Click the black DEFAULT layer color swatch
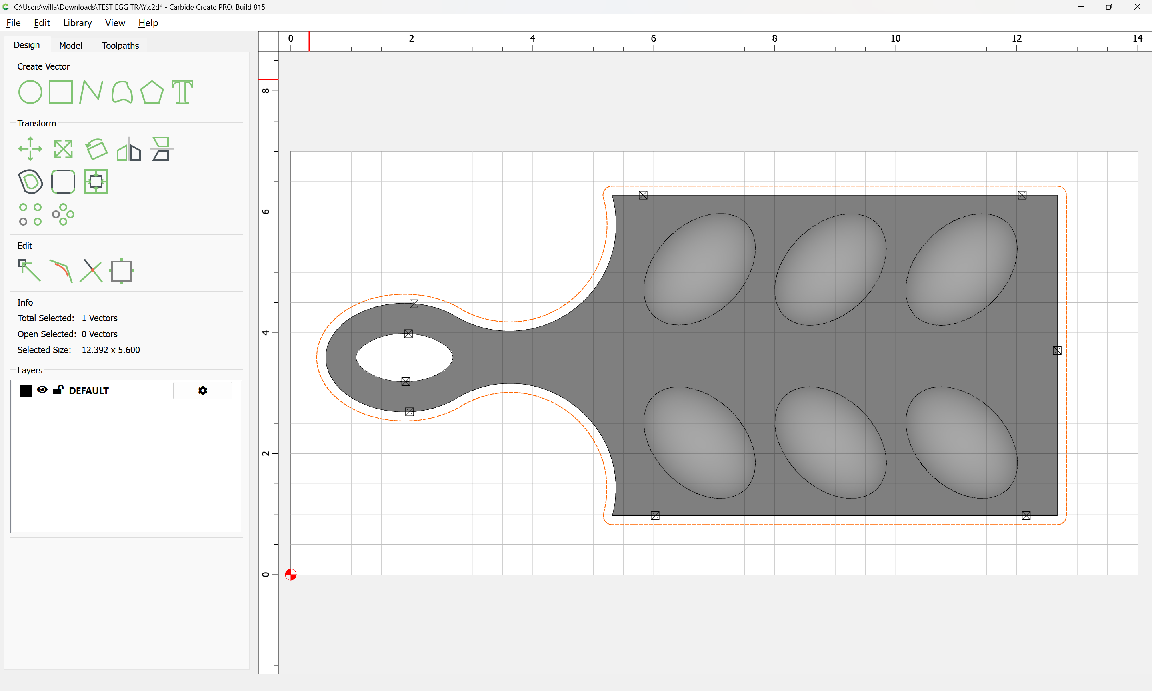 click(26, 391)
